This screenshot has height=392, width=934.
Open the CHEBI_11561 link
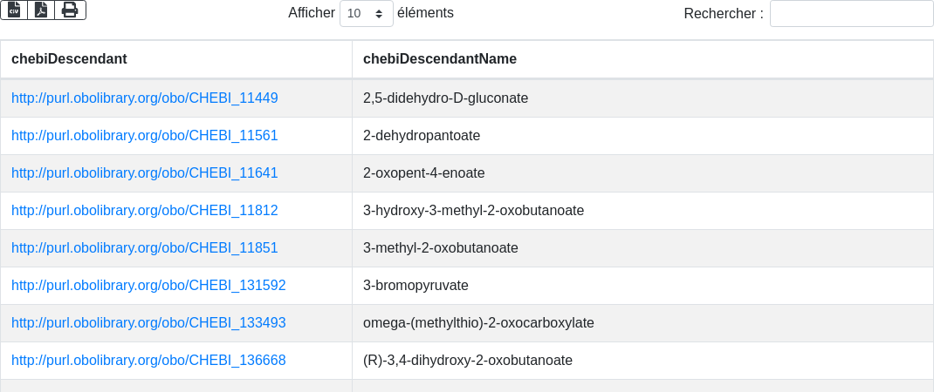coord(145,136)
